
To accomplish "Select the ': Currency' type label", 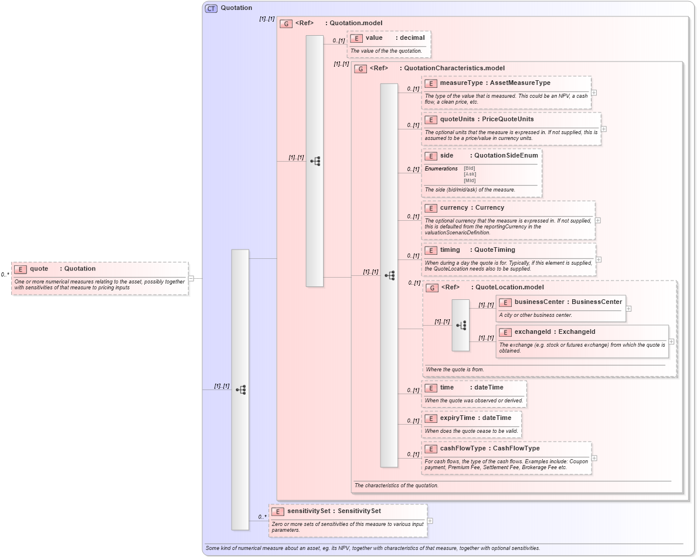I will [x=488, y=208].
